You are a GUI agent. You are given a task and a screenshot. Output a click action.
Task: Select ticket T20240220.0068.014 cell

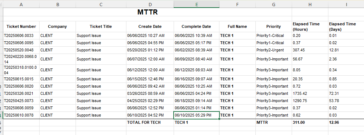tap(21, 59)
